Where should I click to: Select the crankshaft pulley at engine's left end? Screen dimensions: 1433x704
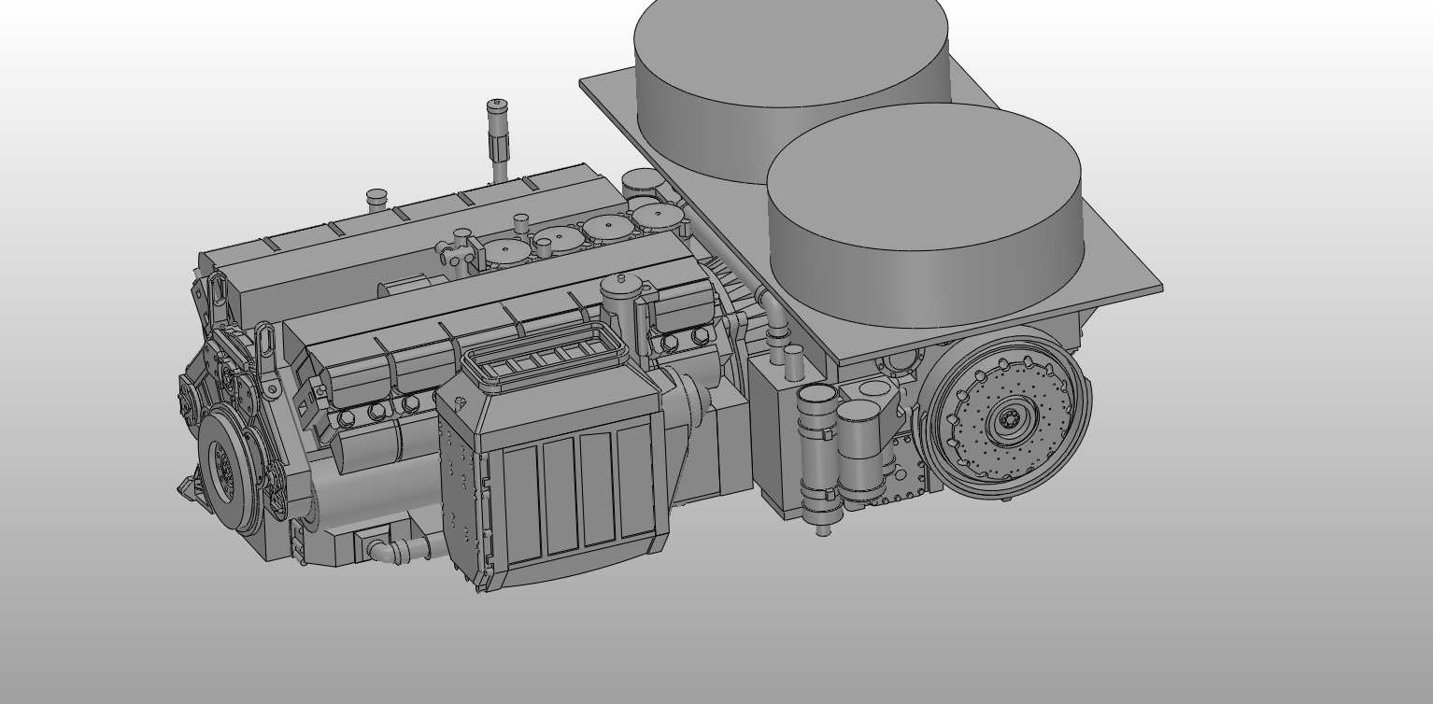point(224,464)
